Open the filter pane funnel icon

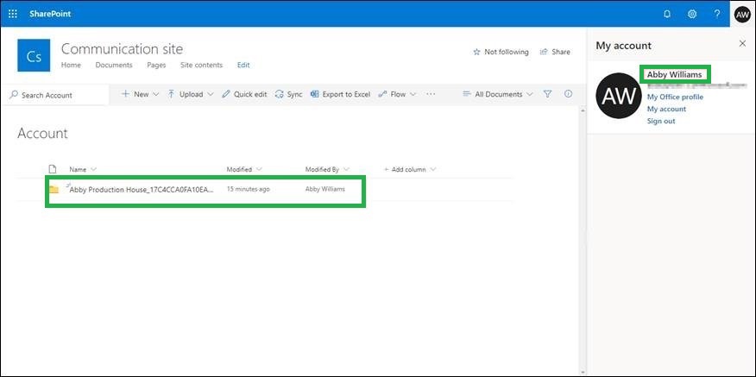click(x=548, y=94)
